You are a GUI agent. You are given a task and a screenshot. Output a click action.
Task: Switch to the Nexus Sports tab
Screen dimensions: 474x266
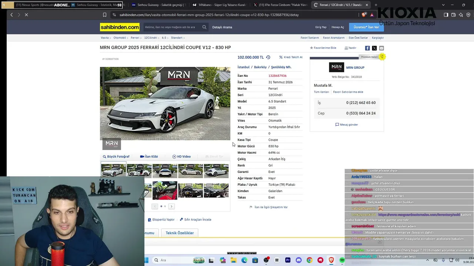point(35,5)
